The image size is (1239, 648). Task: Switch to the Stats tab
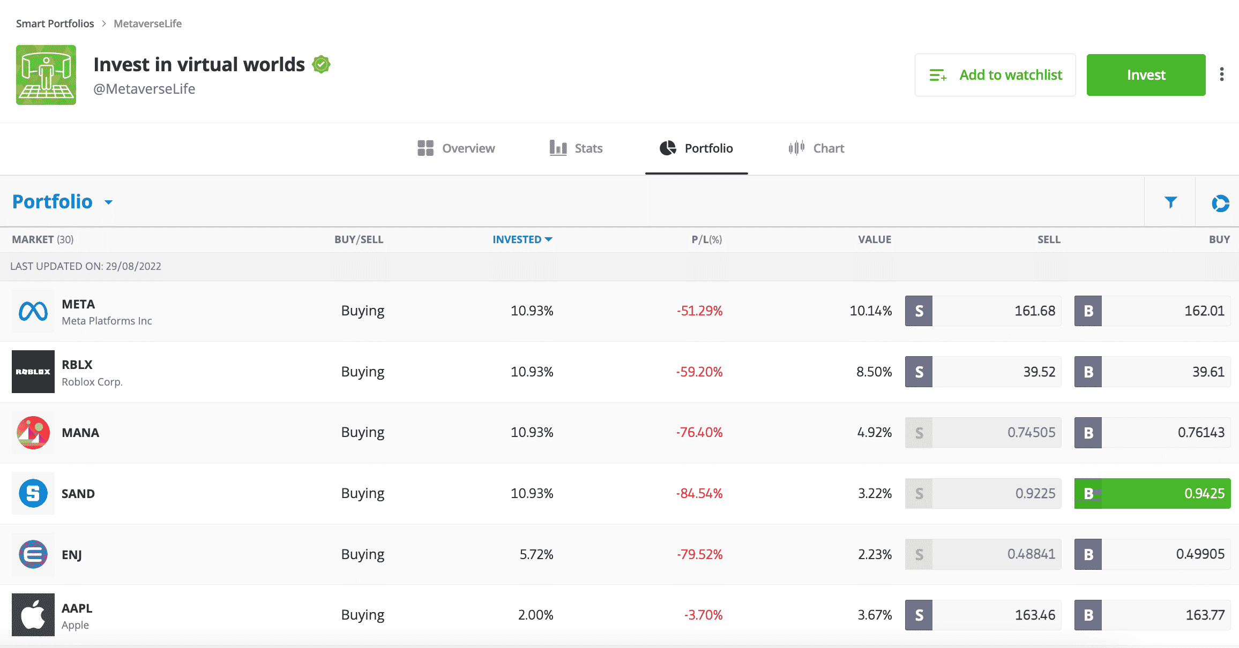point(576,148)
